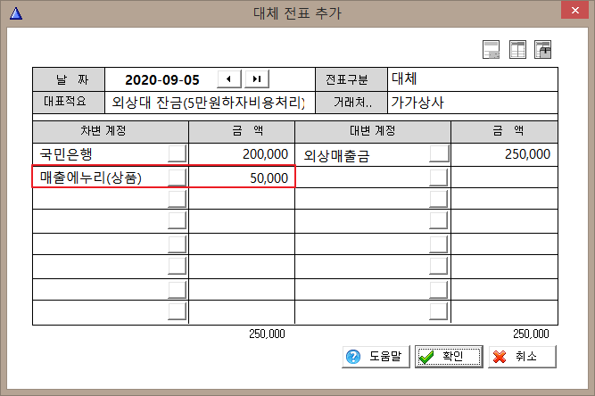Open lookup in fourth debit account row

[x=178, y=220]
